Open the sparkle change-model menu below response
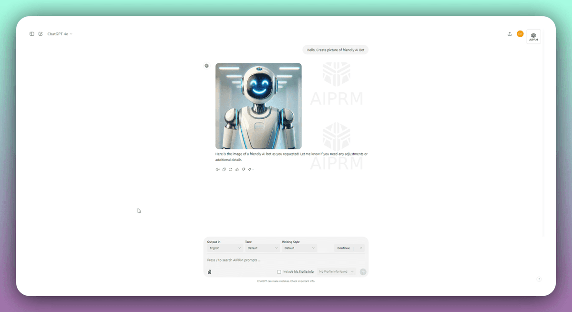572x312 pixels. [250, 169]
